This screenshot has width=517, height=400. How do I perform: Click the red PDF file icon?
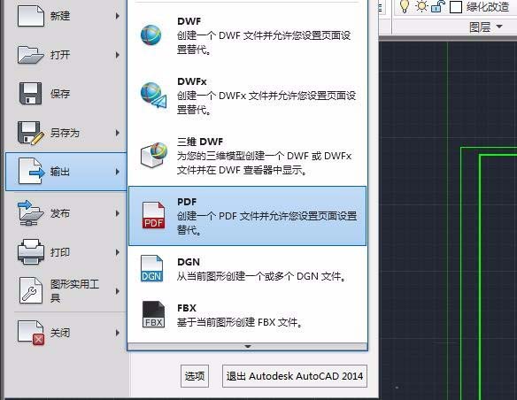153,215
